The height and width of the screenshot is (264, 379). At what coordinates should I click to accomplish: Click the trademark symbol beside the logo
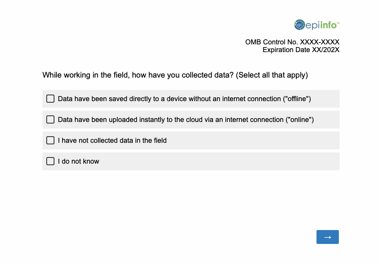(338, 23)
